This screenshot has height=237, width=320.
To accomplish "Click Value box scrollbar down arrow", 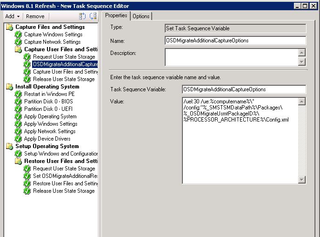I will 302,180.
